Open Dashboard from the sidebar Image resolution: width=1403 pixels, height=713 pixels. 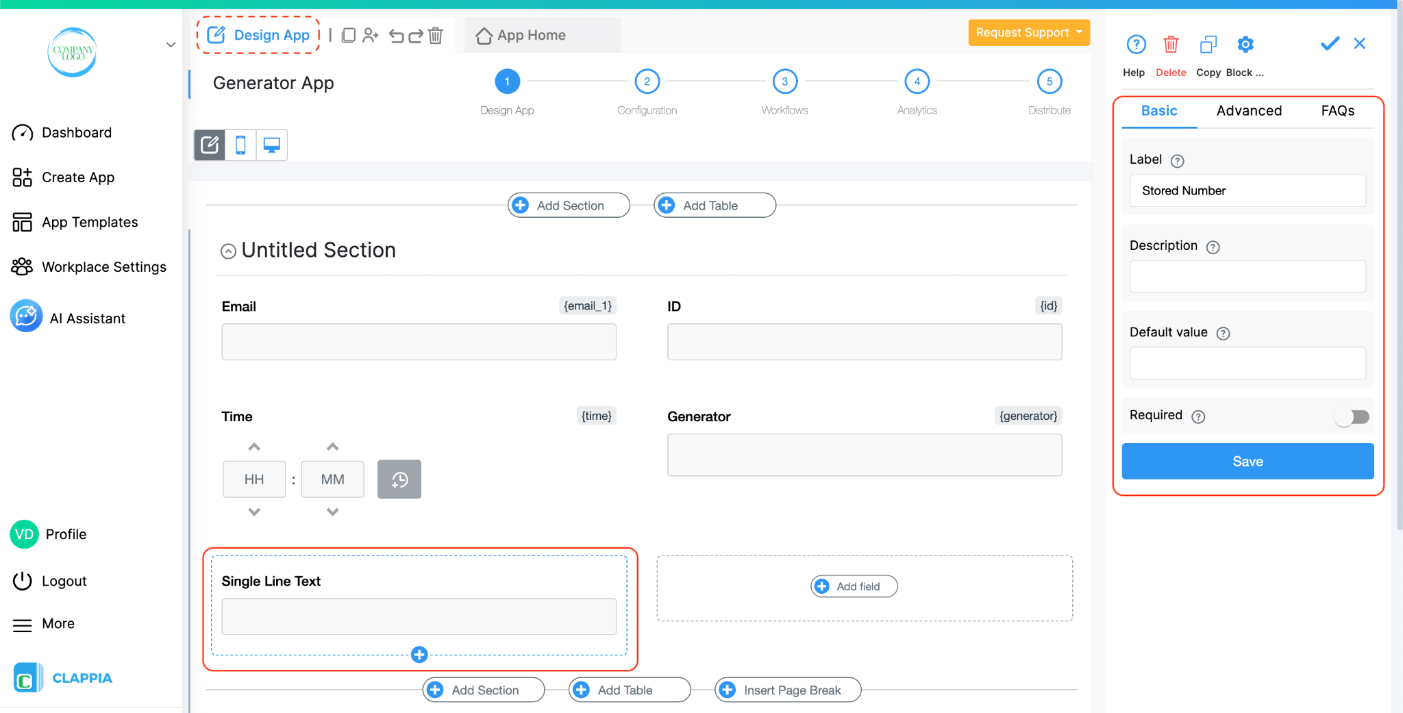tap(62, 133)
